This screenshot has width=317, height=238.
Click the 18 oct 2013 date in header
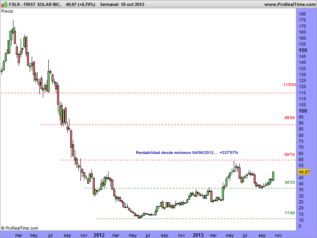[x=132, y=4]
